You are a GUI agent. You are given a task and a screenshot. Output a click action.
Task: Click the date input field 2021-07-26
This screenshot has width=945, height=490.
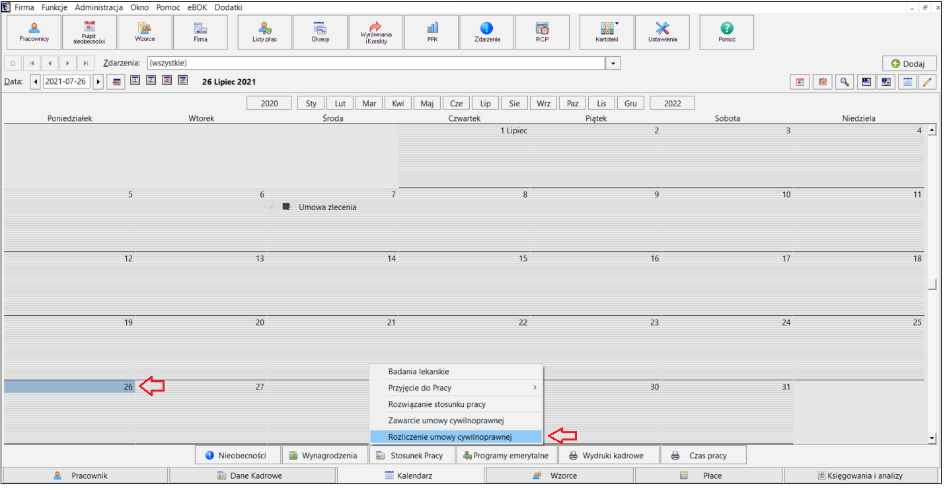tap(67, 82)
